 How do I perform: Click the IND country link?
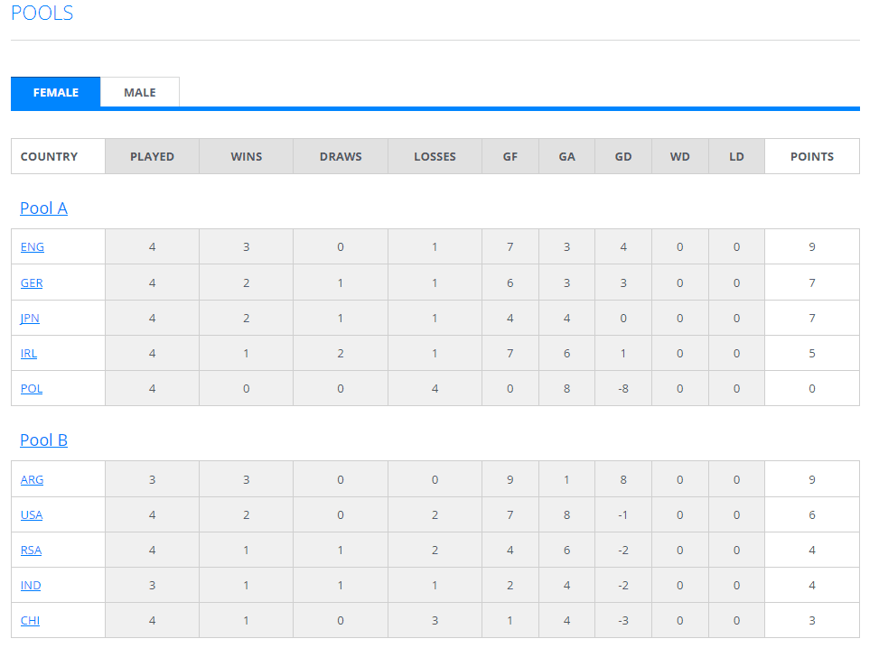coord(31,586)
